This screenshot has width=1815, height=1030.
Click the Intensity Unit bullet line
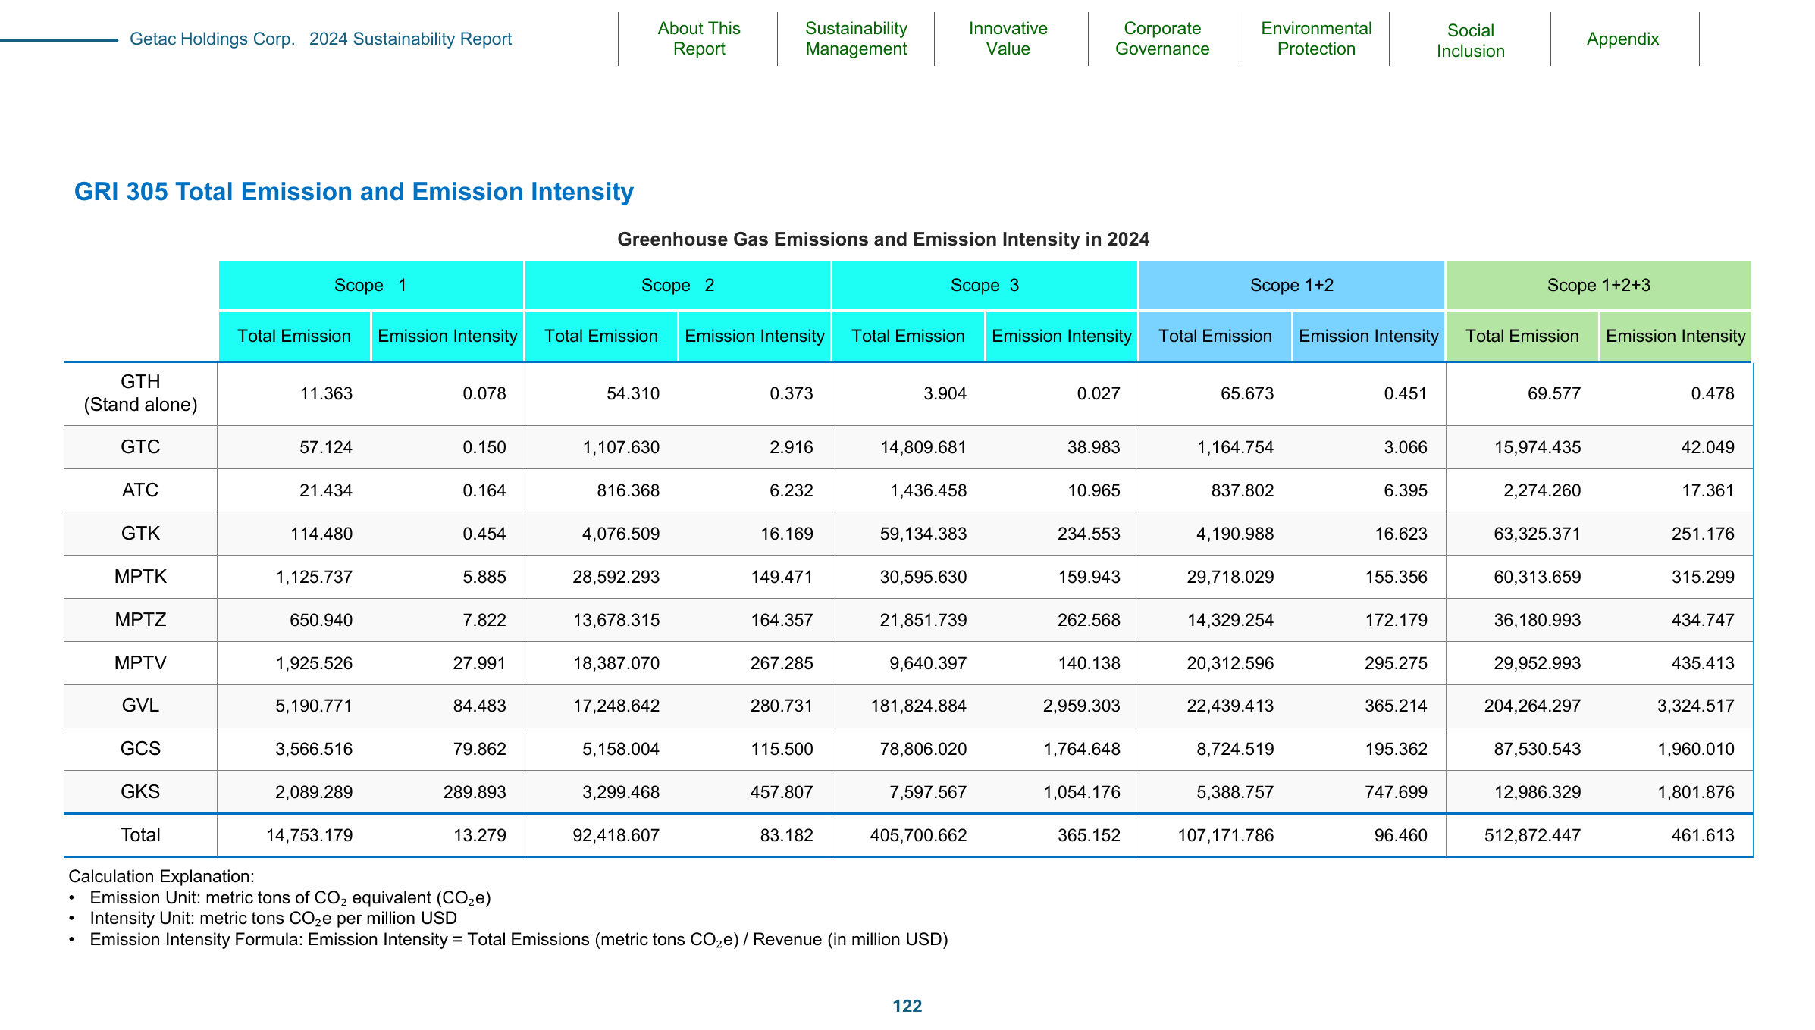[273, 919]
